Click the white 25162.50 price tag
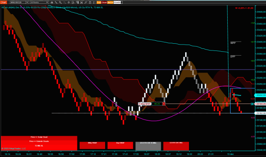This screenshot has height=157, width=266. (x=260, y=113)
